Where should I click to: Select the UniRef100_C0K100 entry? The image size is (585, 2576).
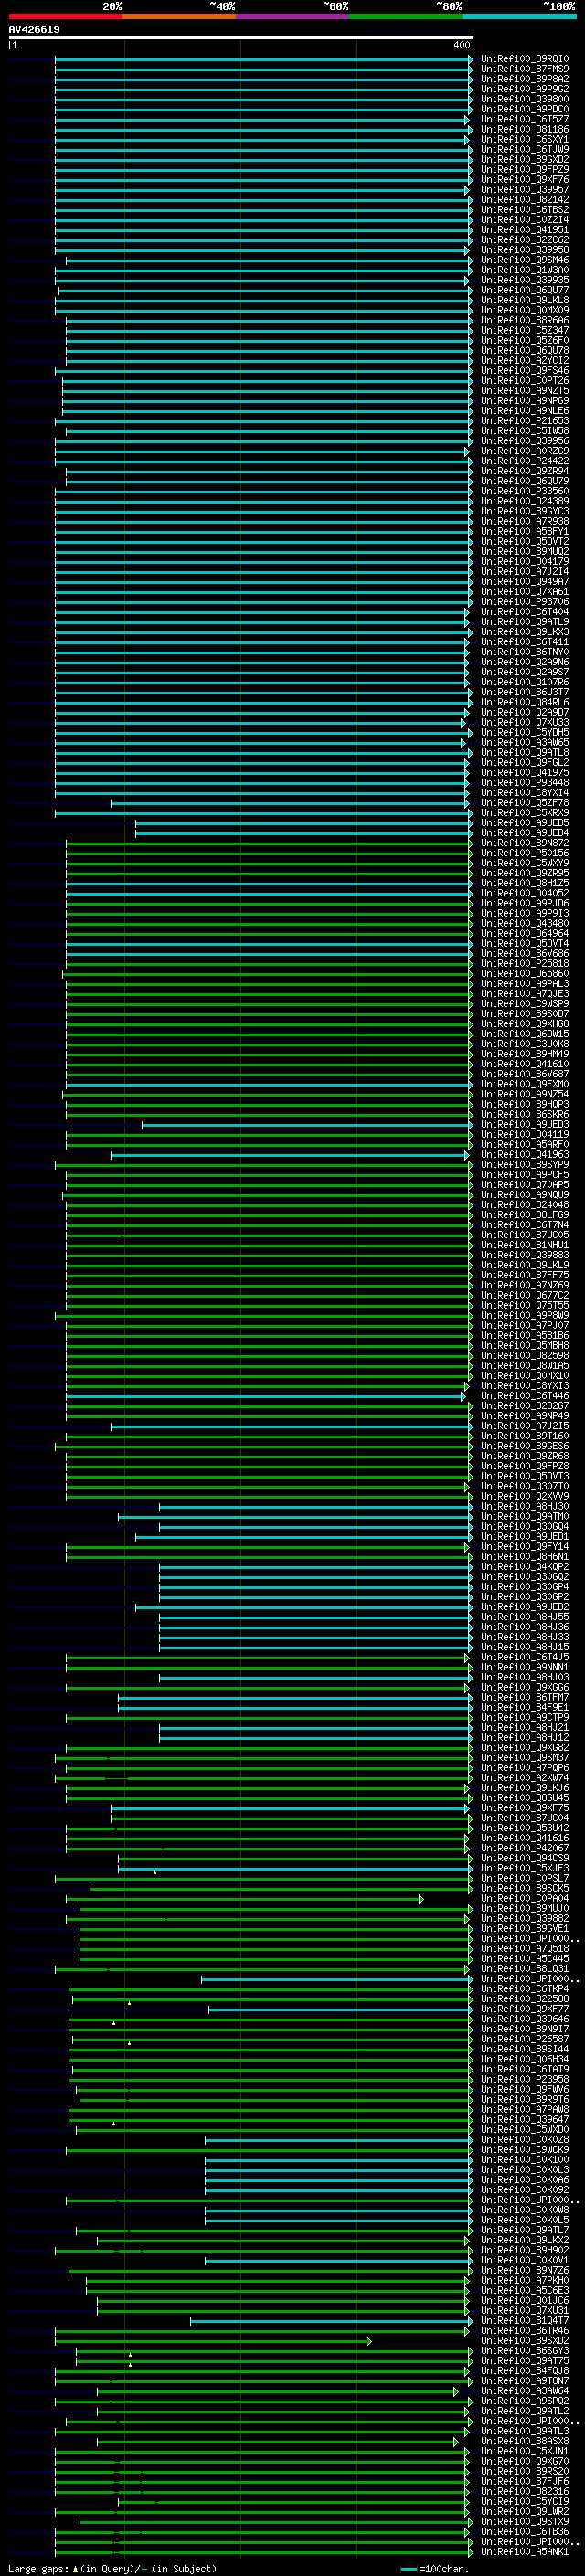click(x=524, y=2160)
